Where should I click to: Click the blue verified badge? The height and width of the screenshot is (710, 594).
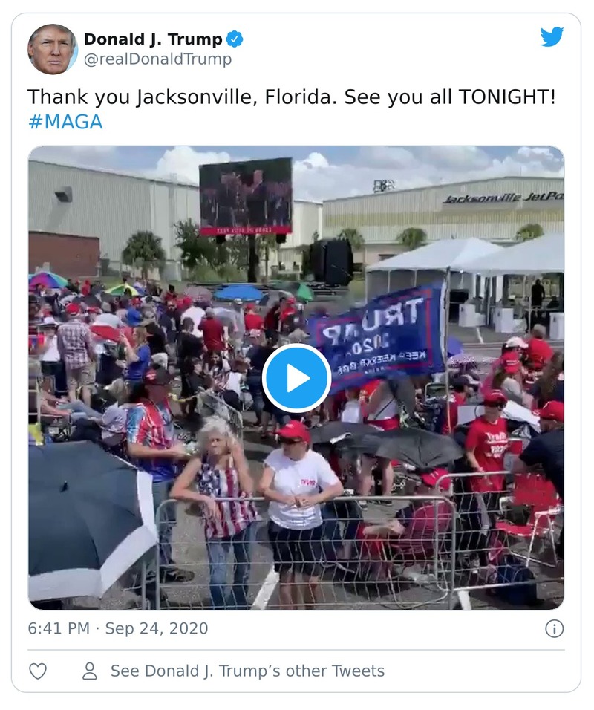(x=235, y=39)
